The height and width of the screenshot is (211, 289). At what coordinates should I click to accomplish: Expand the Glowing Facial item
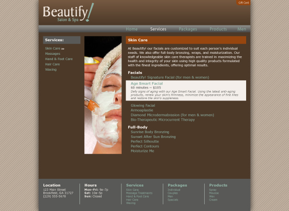[x=143, y=106]
